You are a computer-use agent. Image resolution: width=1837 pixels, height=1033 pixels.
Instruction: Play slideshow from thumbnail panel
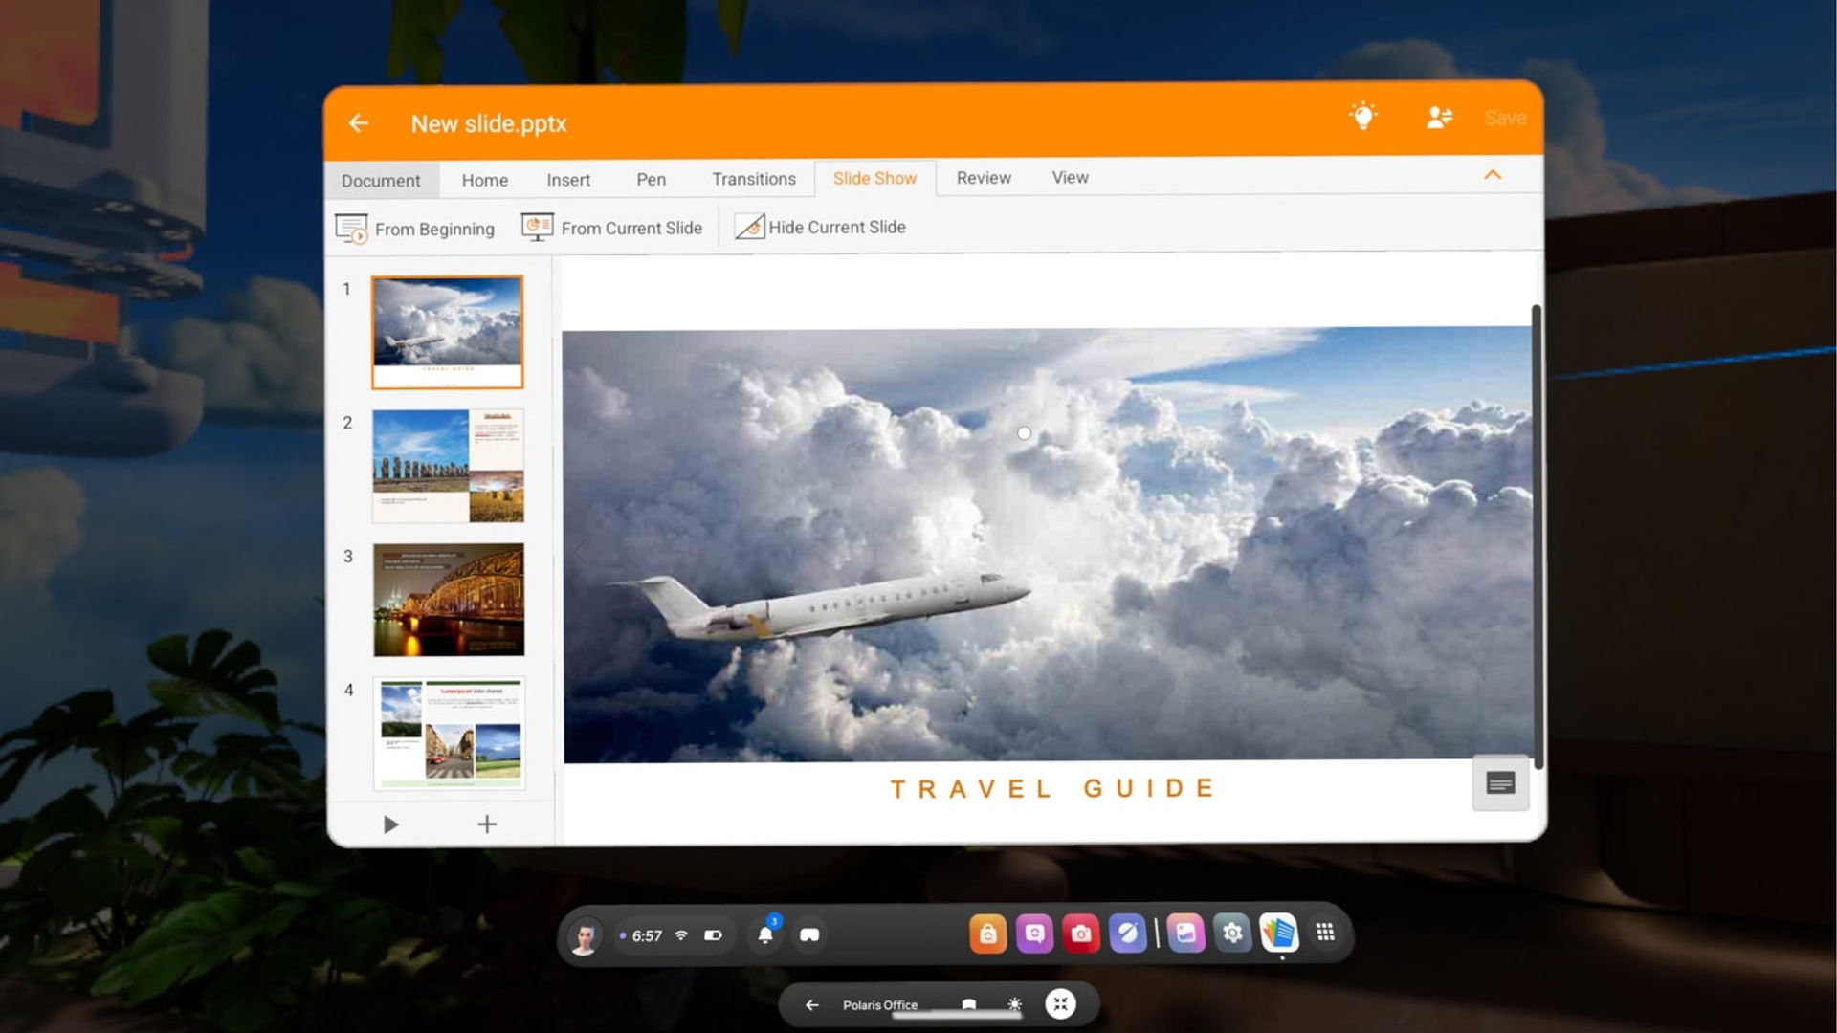point(390,824)
